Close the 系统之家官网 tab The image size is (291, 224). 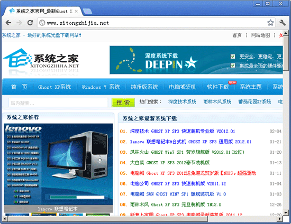[x=76, y=11]
